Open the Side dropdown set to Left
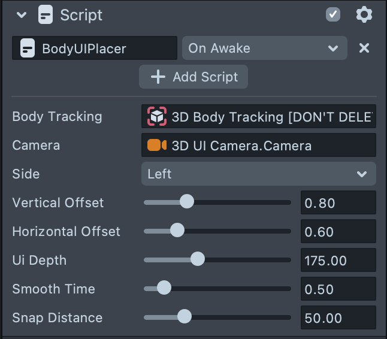The height and width of the screenshot is (339, 387). point(258,174)
